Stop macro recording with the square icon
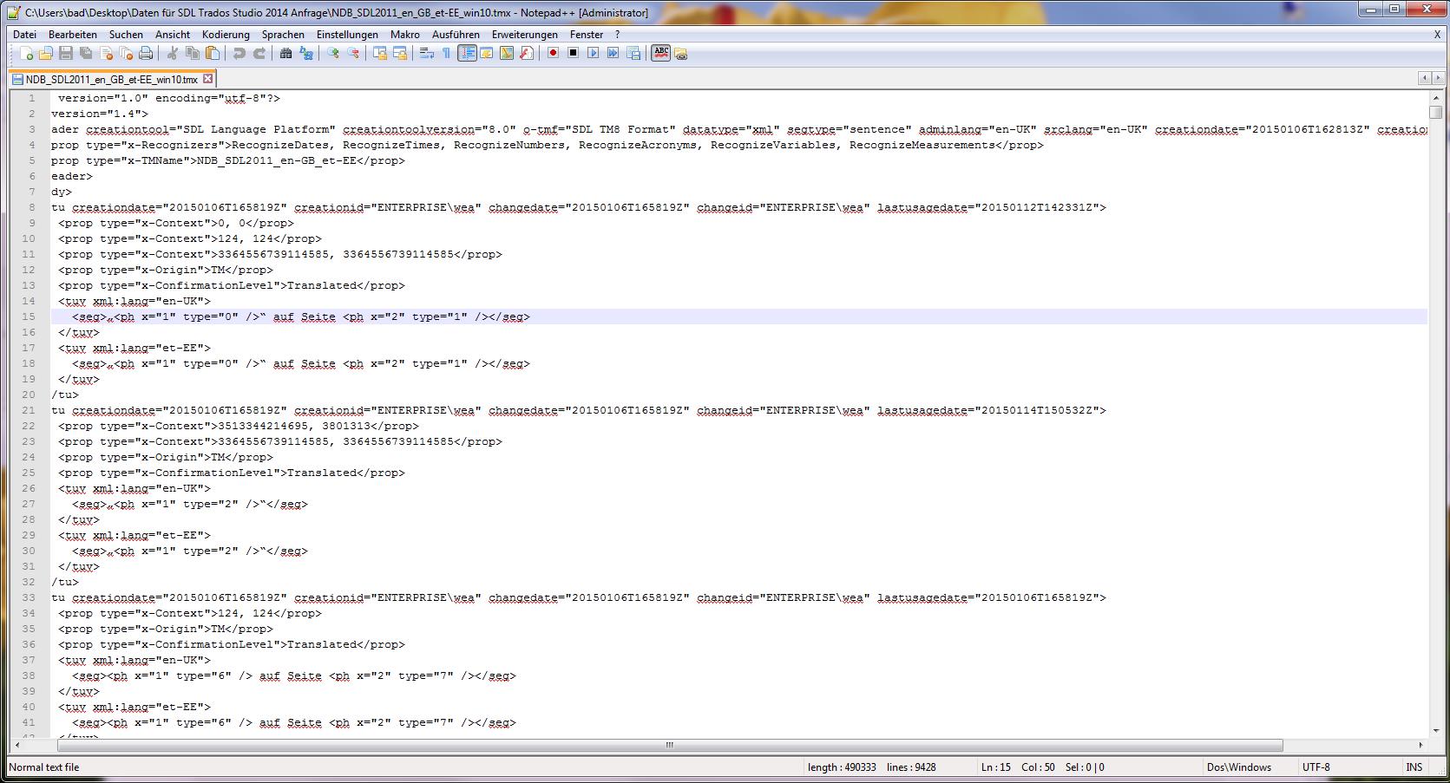 [x=573, y=53]
